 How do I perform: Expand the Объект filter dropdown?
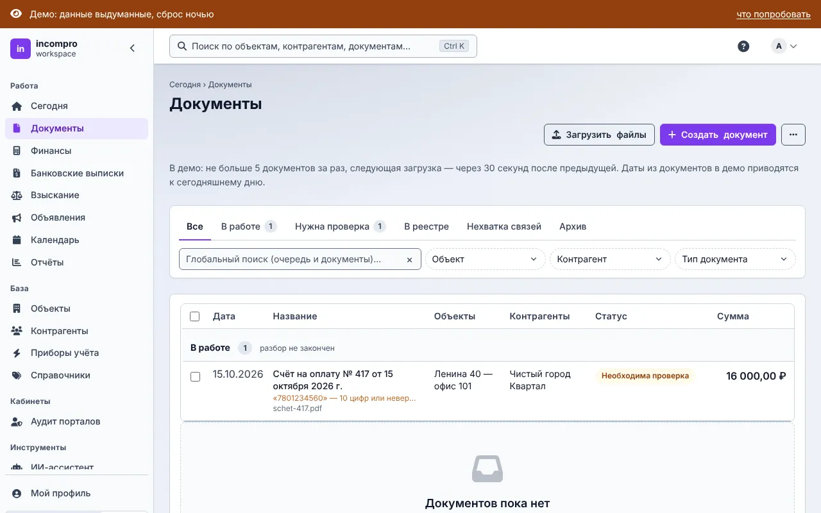tap(485, 259)
